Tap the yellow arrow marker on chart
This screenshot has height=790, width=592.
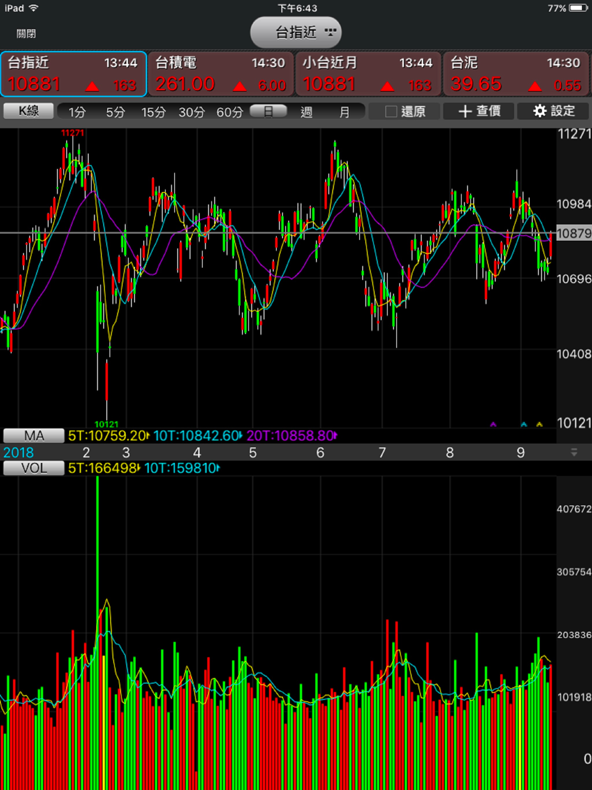pyautogui.click(x=539, y=424)
